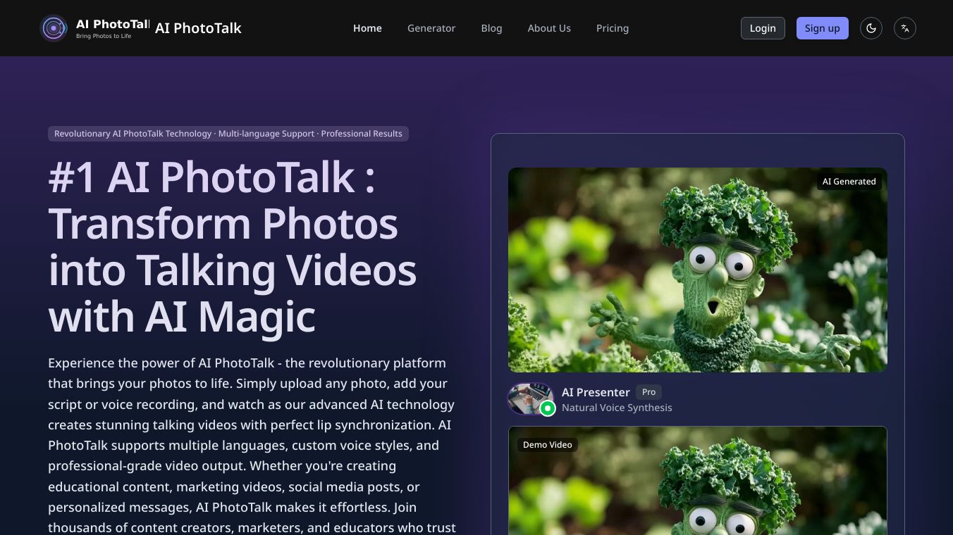Click the AI Presenter avatar thumbnail
Viewport: 953px width, 535px height.
pos(530,399)
